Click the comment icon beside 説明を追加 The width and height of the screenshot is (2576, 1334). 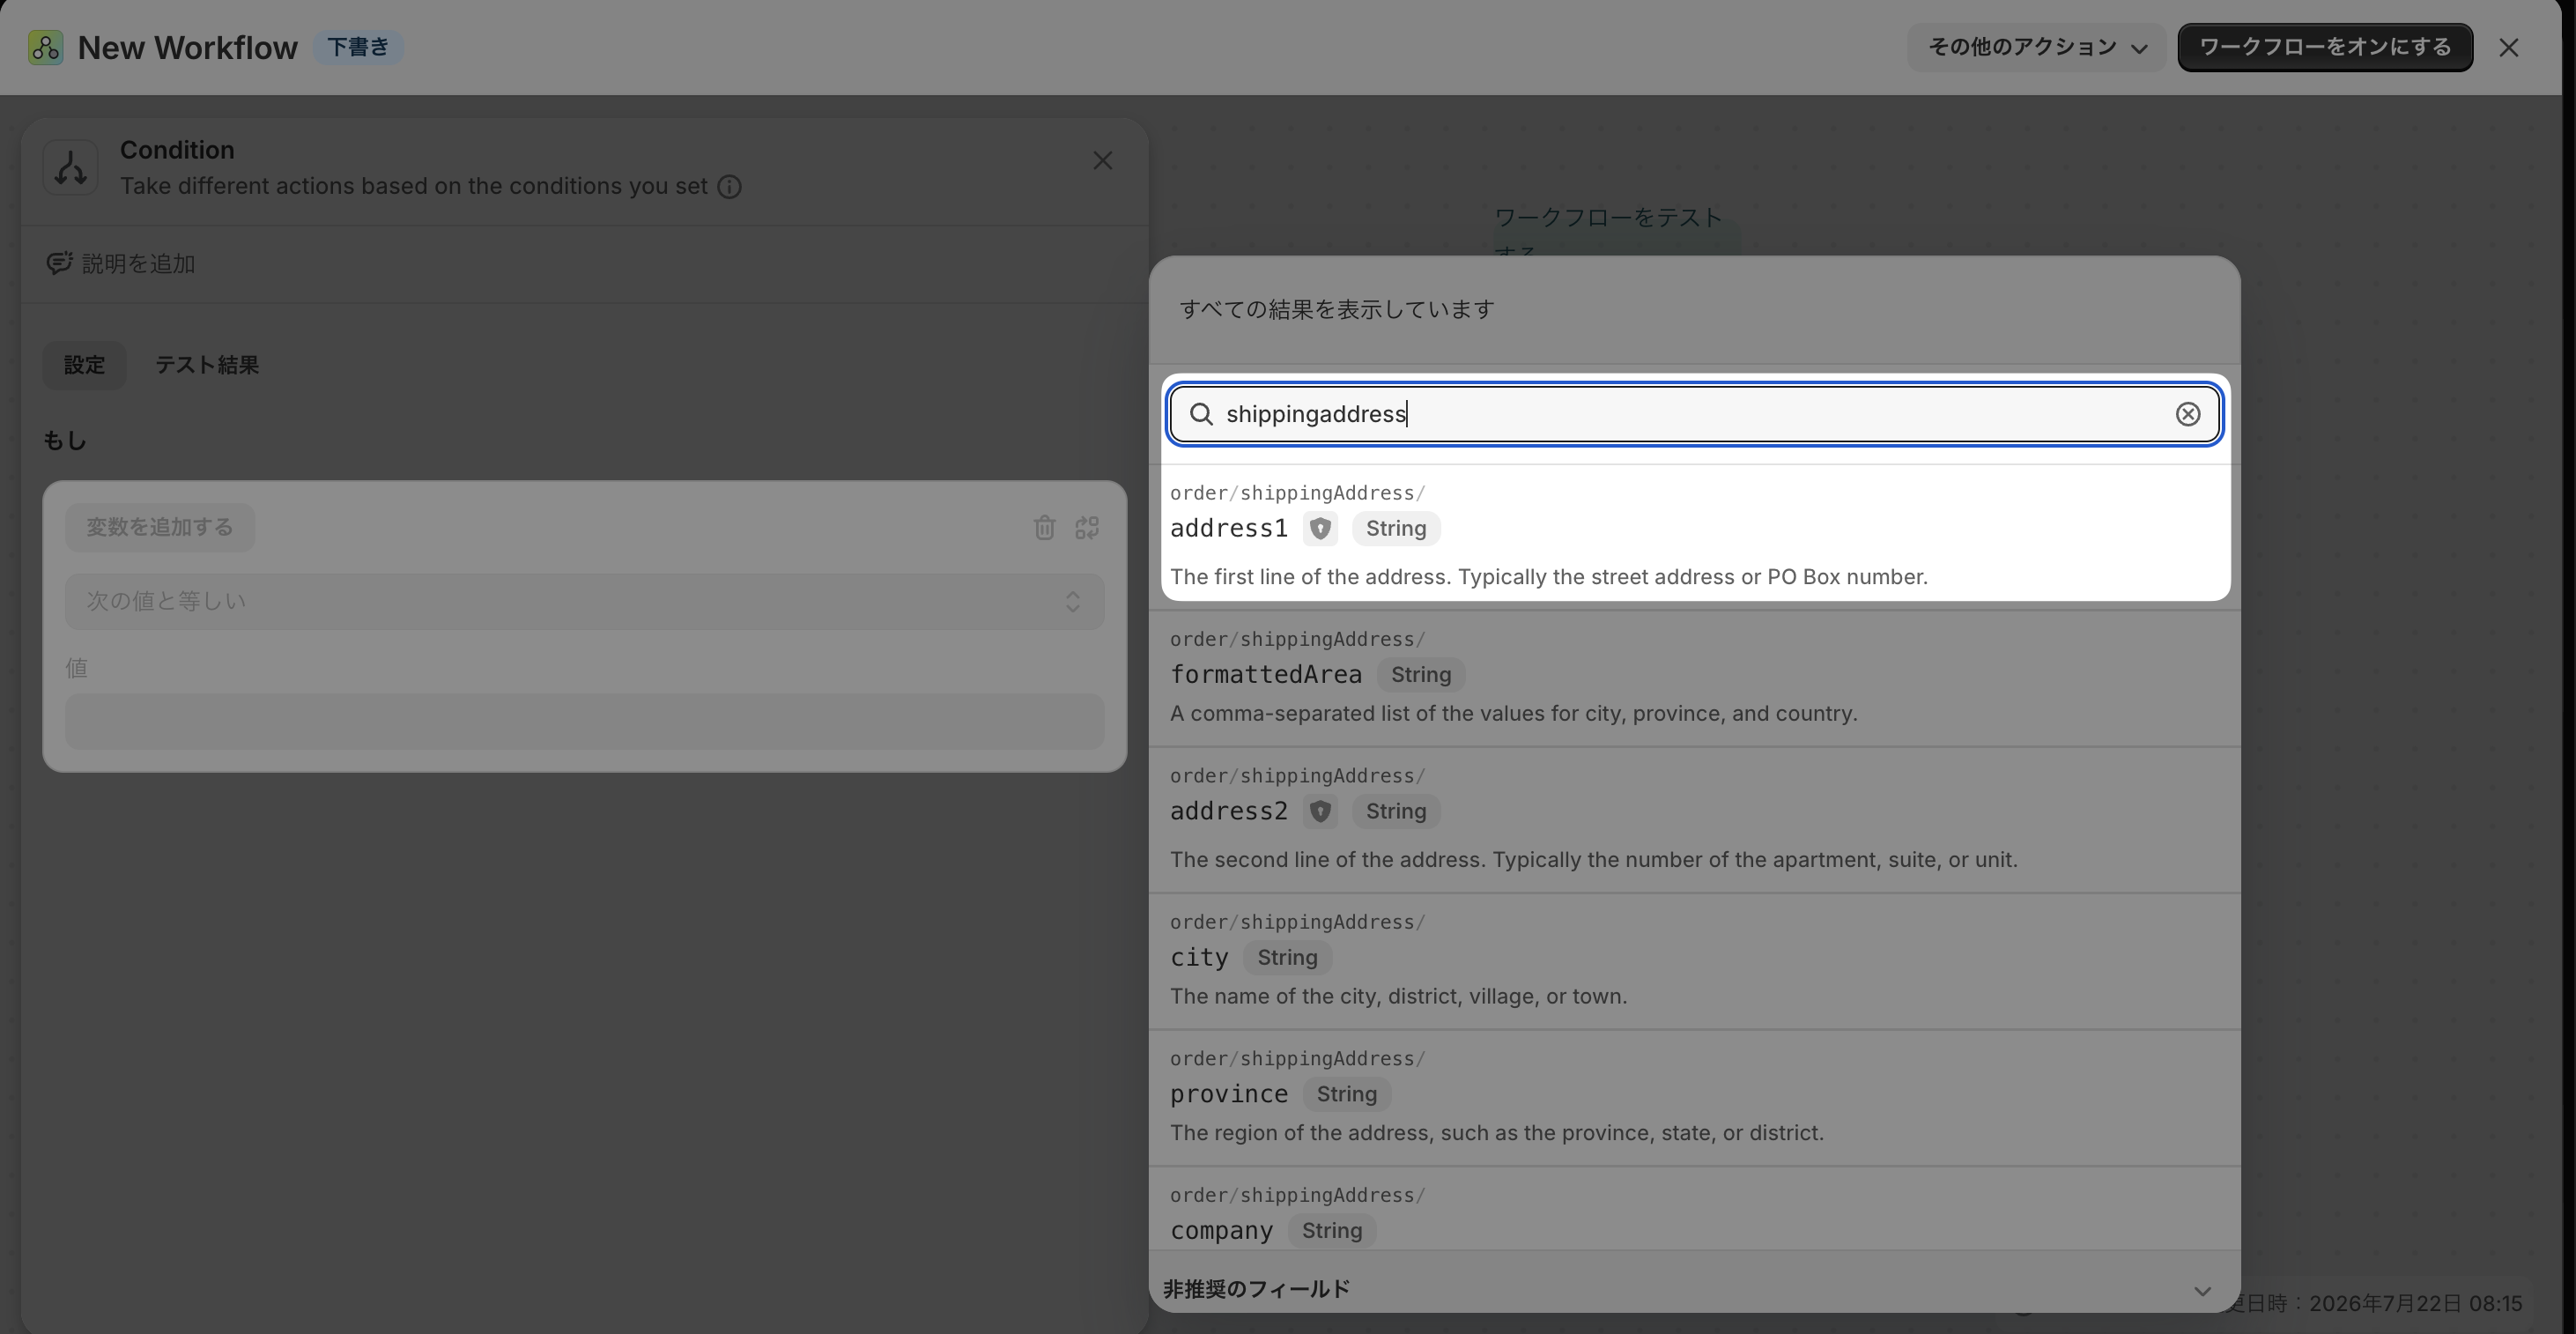(59, 263)
